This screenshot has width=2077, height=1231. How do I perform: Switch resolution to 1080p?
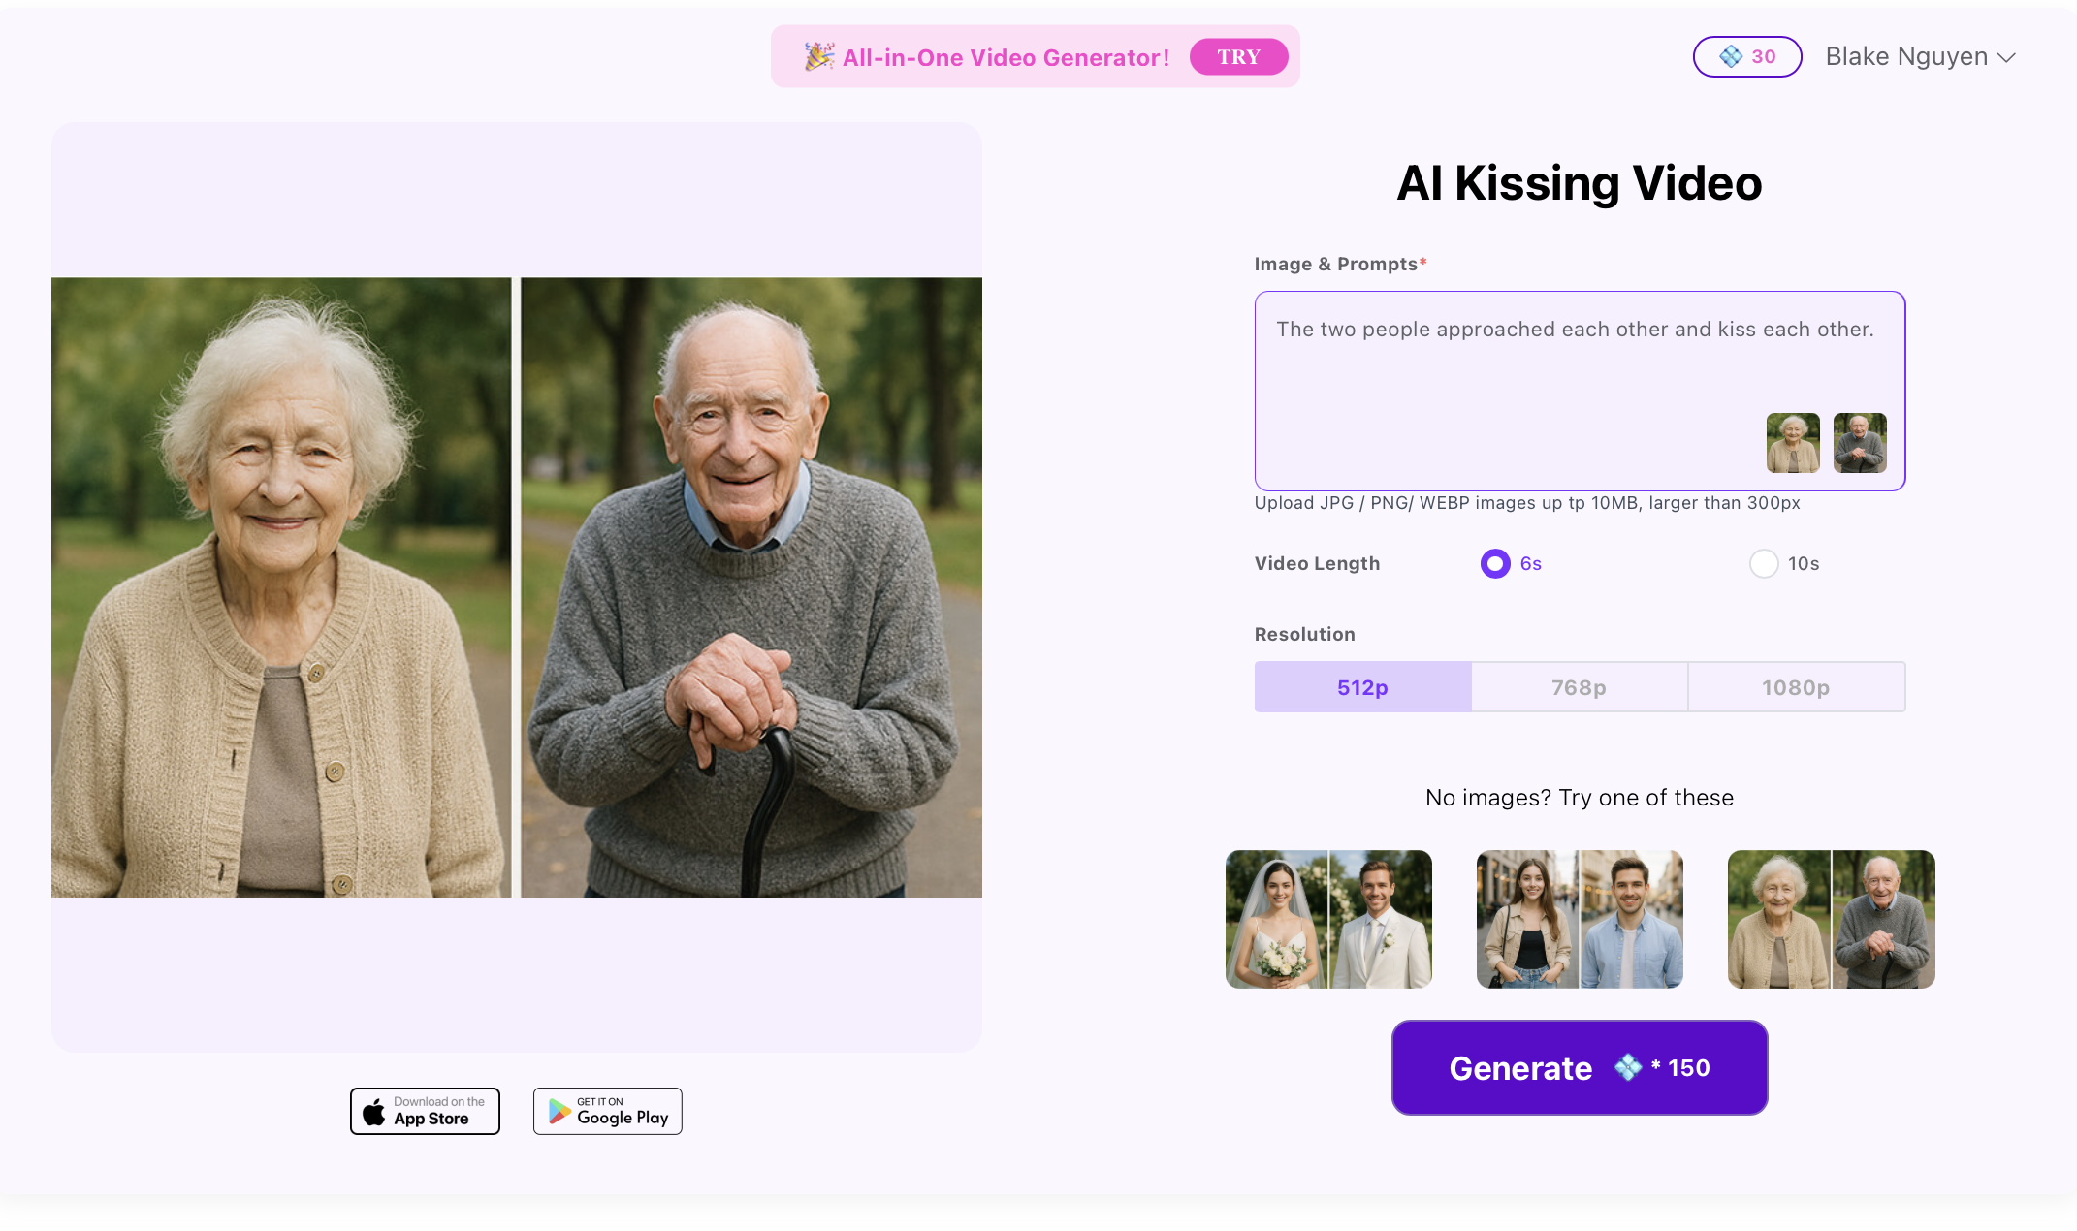click(x=1796, y=687)
